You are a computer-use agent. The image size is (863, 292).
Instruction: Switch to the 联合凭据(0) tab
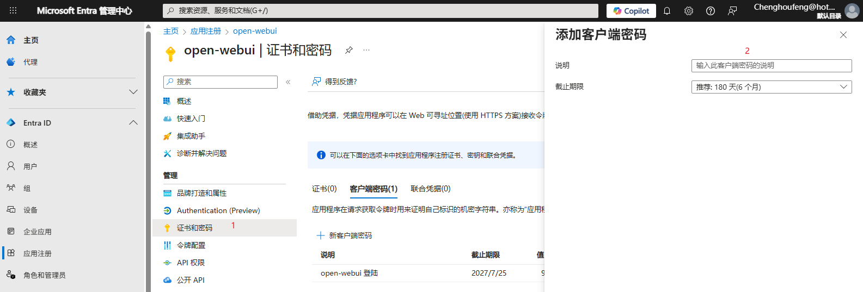coord(430,189)
